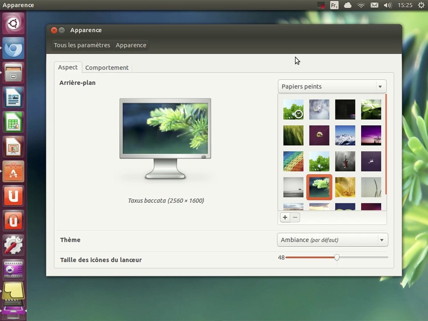Screen dimensions: 428x321
Task: Select the highlighted Taxus baccata wallpaper
Action: click(x=319, y=187)
